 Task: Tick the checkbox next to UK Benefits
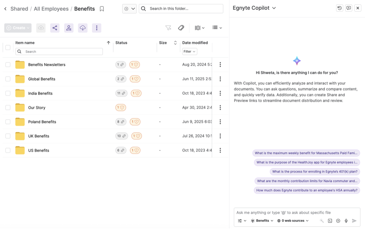[8, 136]
